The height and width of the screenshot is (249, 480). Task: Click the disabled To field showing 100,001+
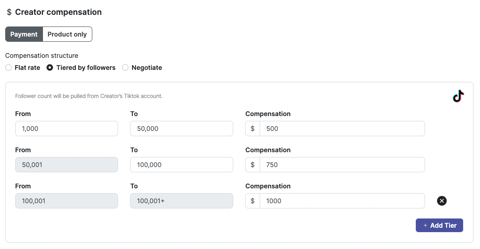(x=181, y=201)
